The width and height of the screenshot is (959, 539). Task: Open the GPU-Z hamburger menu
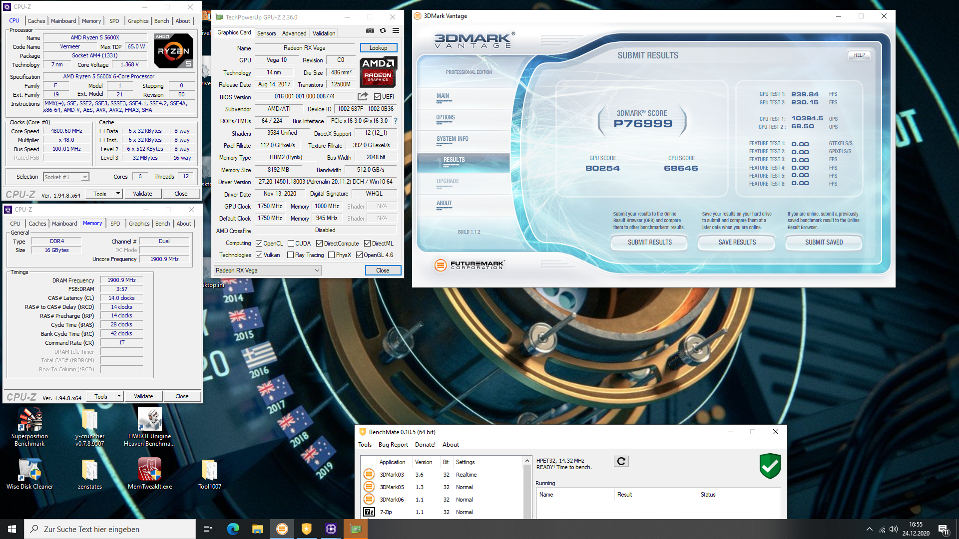[x=396, y=31]
